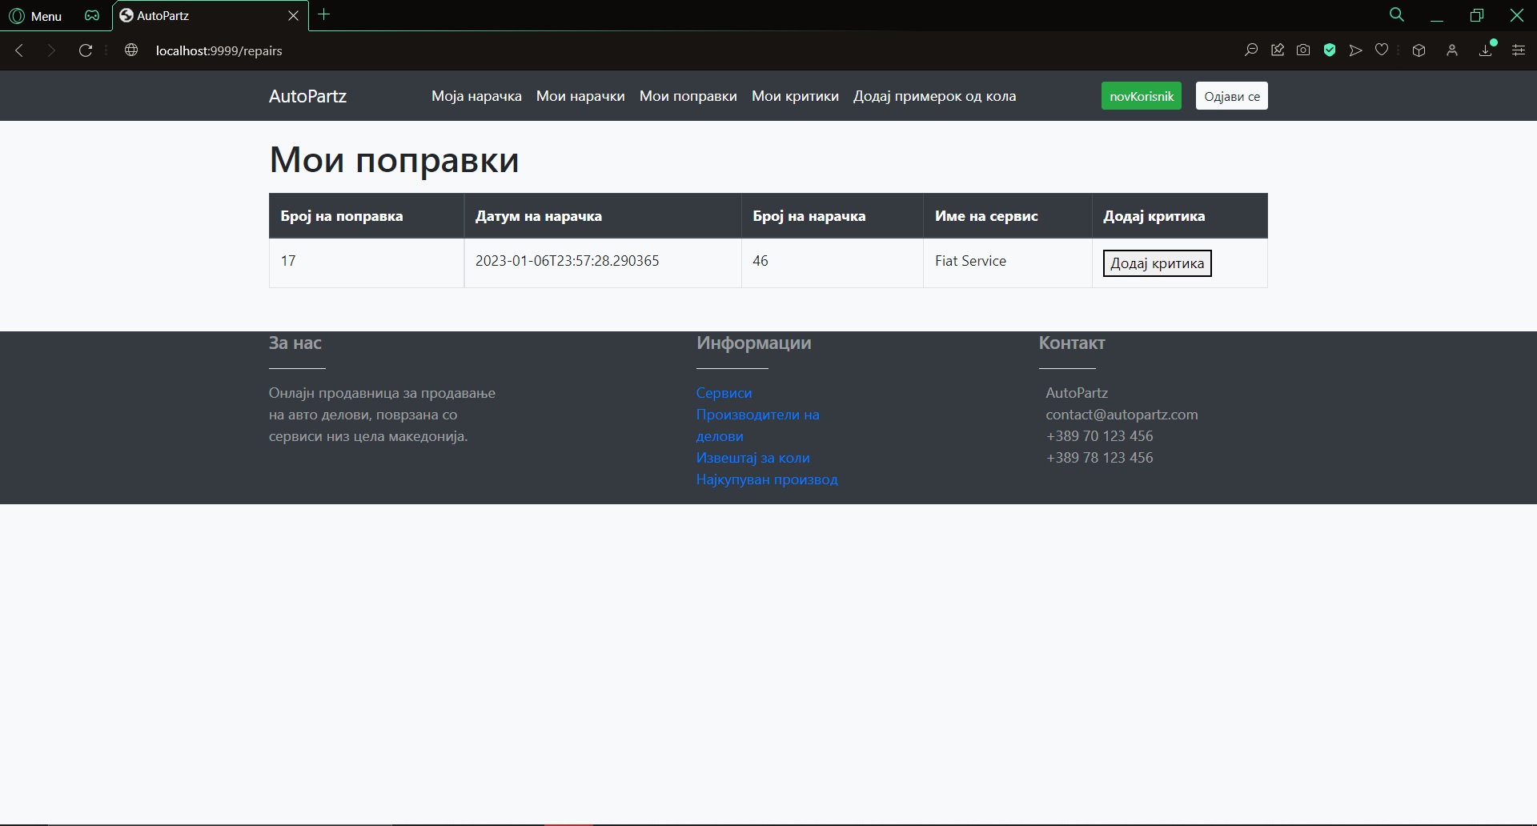Open Мои критики in navbar
1537x826 pixels.
pyautogui.click(x=795, y=96)
